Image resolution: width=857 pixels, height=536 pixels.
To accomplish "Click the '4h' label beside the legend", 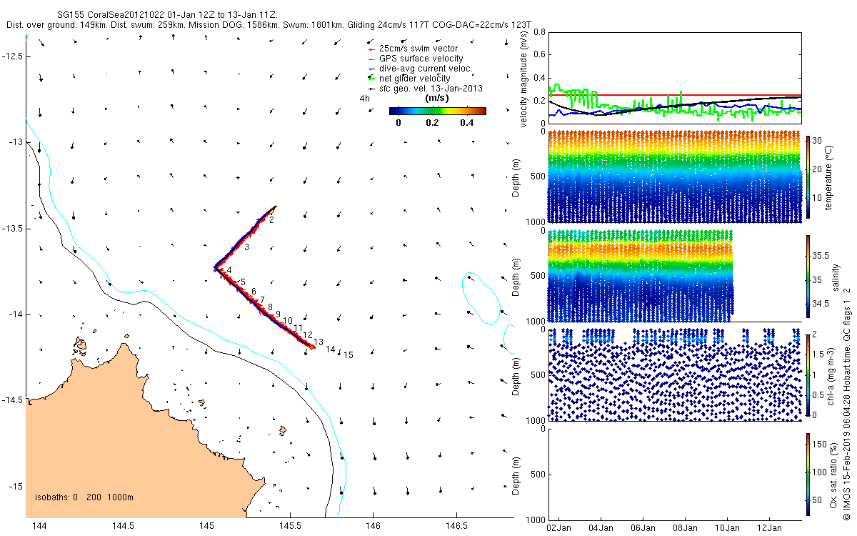I will [364, 99].
